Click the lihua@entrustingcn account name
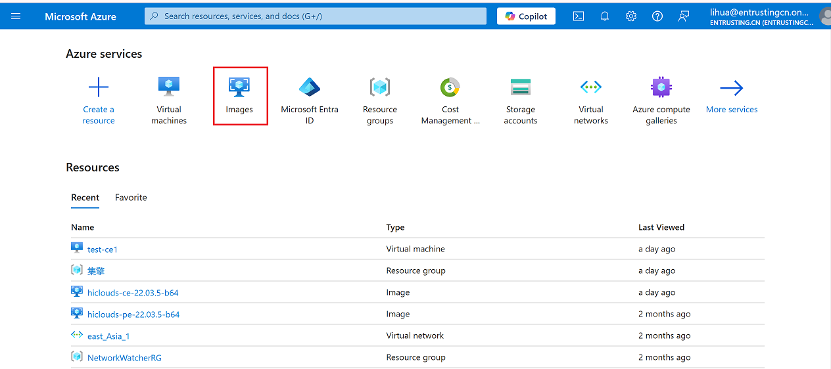This screenshot has width=831, height=369. (761, 12)
